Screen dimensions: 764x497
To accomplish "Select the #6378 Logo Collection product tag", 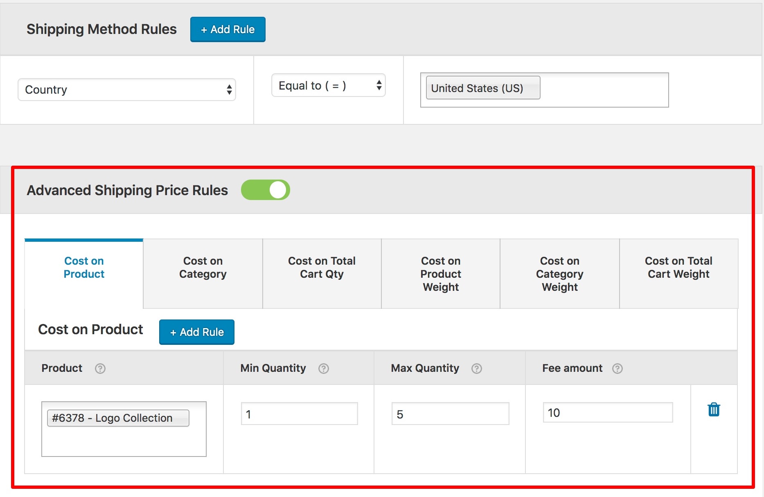I will coord(118,418).
